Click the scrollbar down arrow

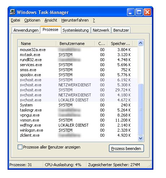(140, 138)
